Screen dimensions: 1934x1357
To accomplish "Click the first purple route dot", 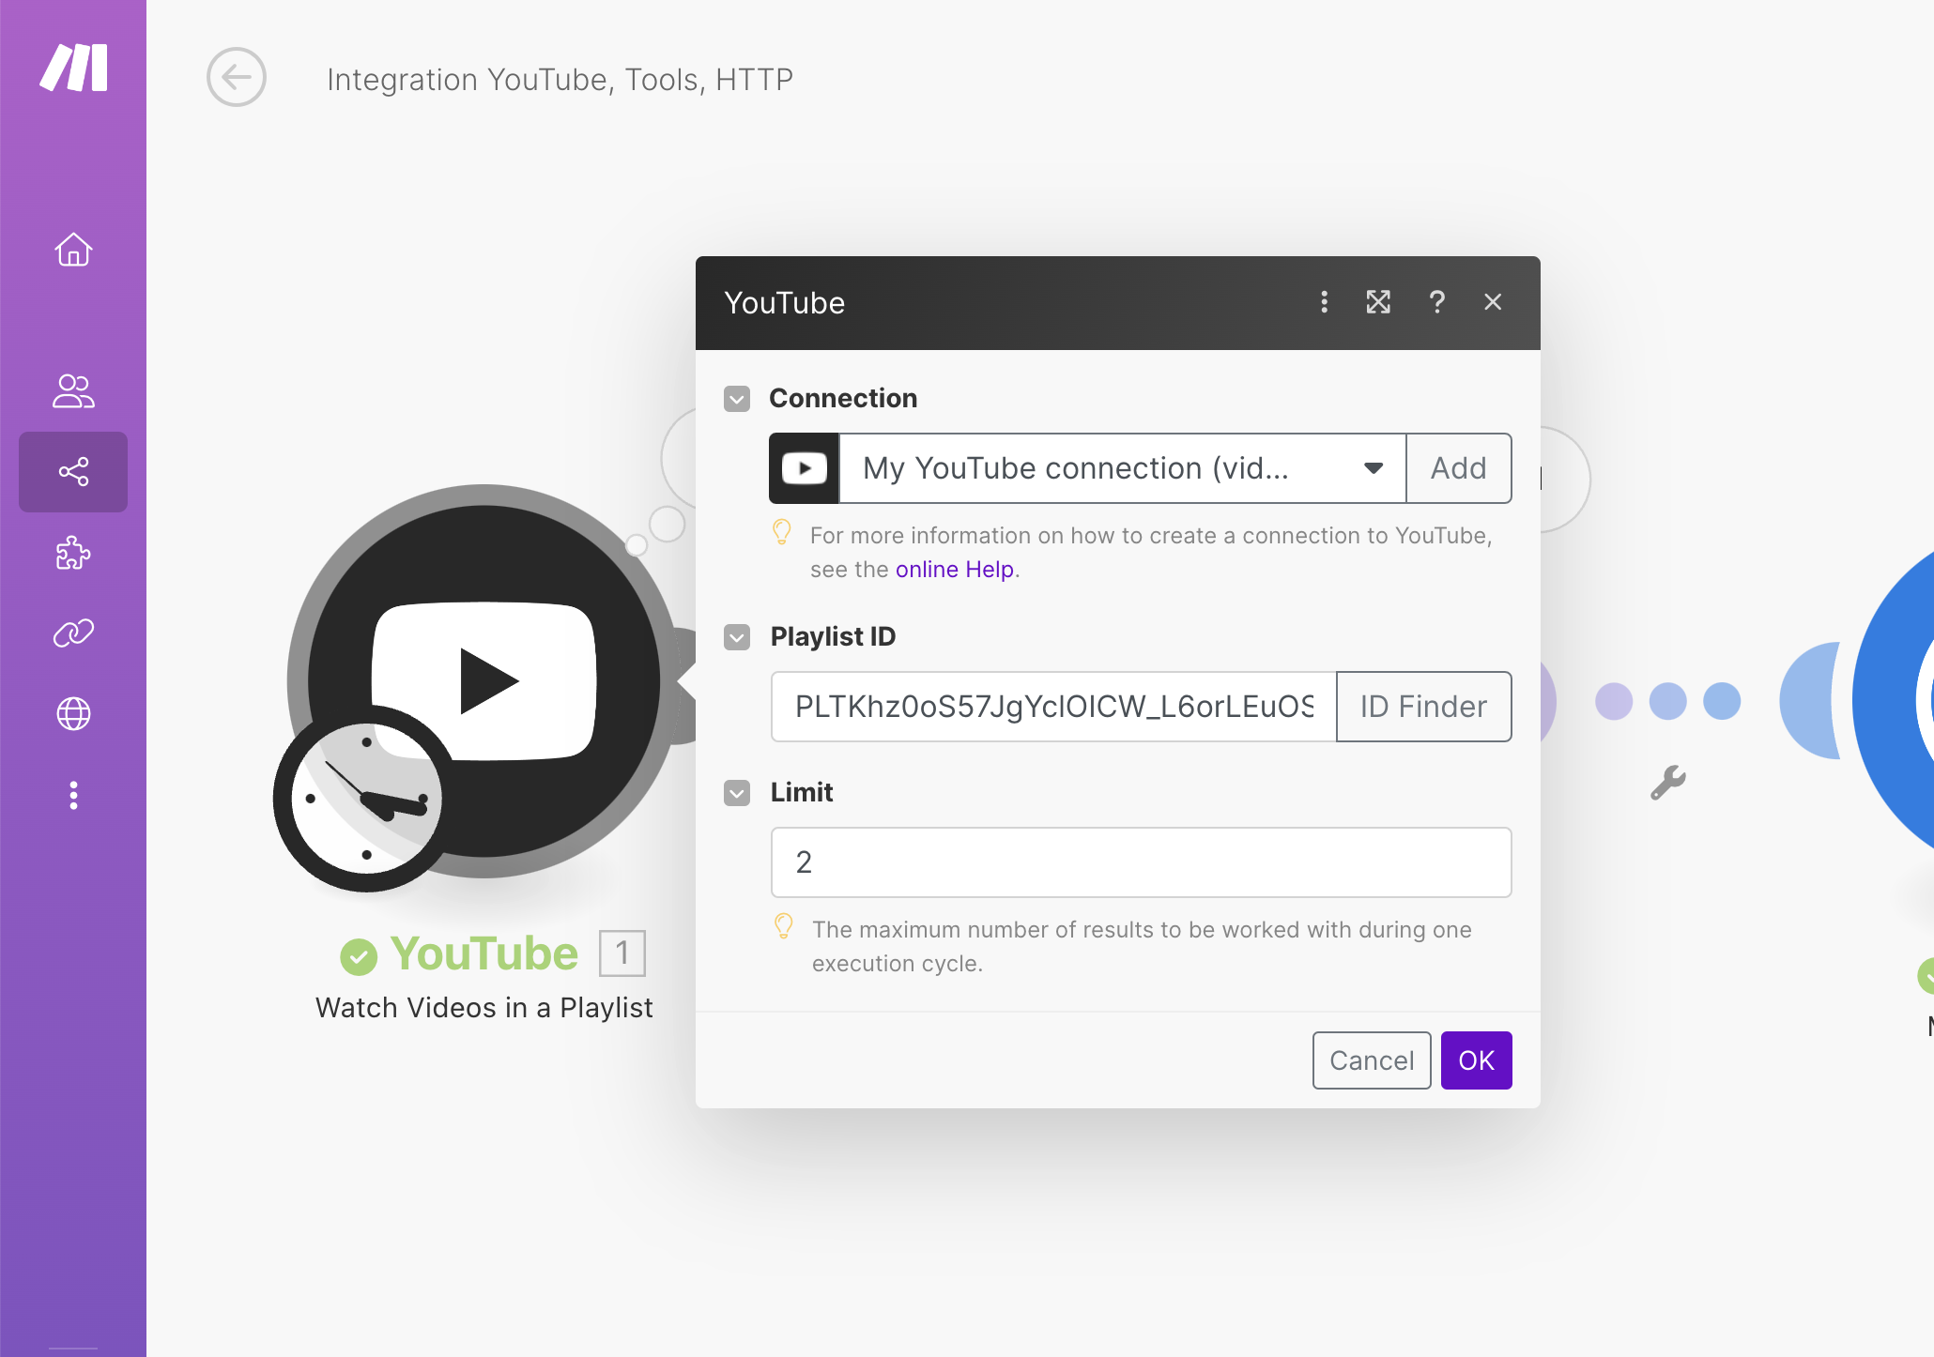I will click(1614, 701).
